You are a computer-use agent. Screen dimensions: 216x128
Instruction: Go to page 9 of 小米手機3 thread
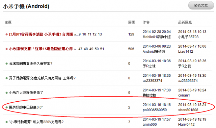click(x=80, y=34)
